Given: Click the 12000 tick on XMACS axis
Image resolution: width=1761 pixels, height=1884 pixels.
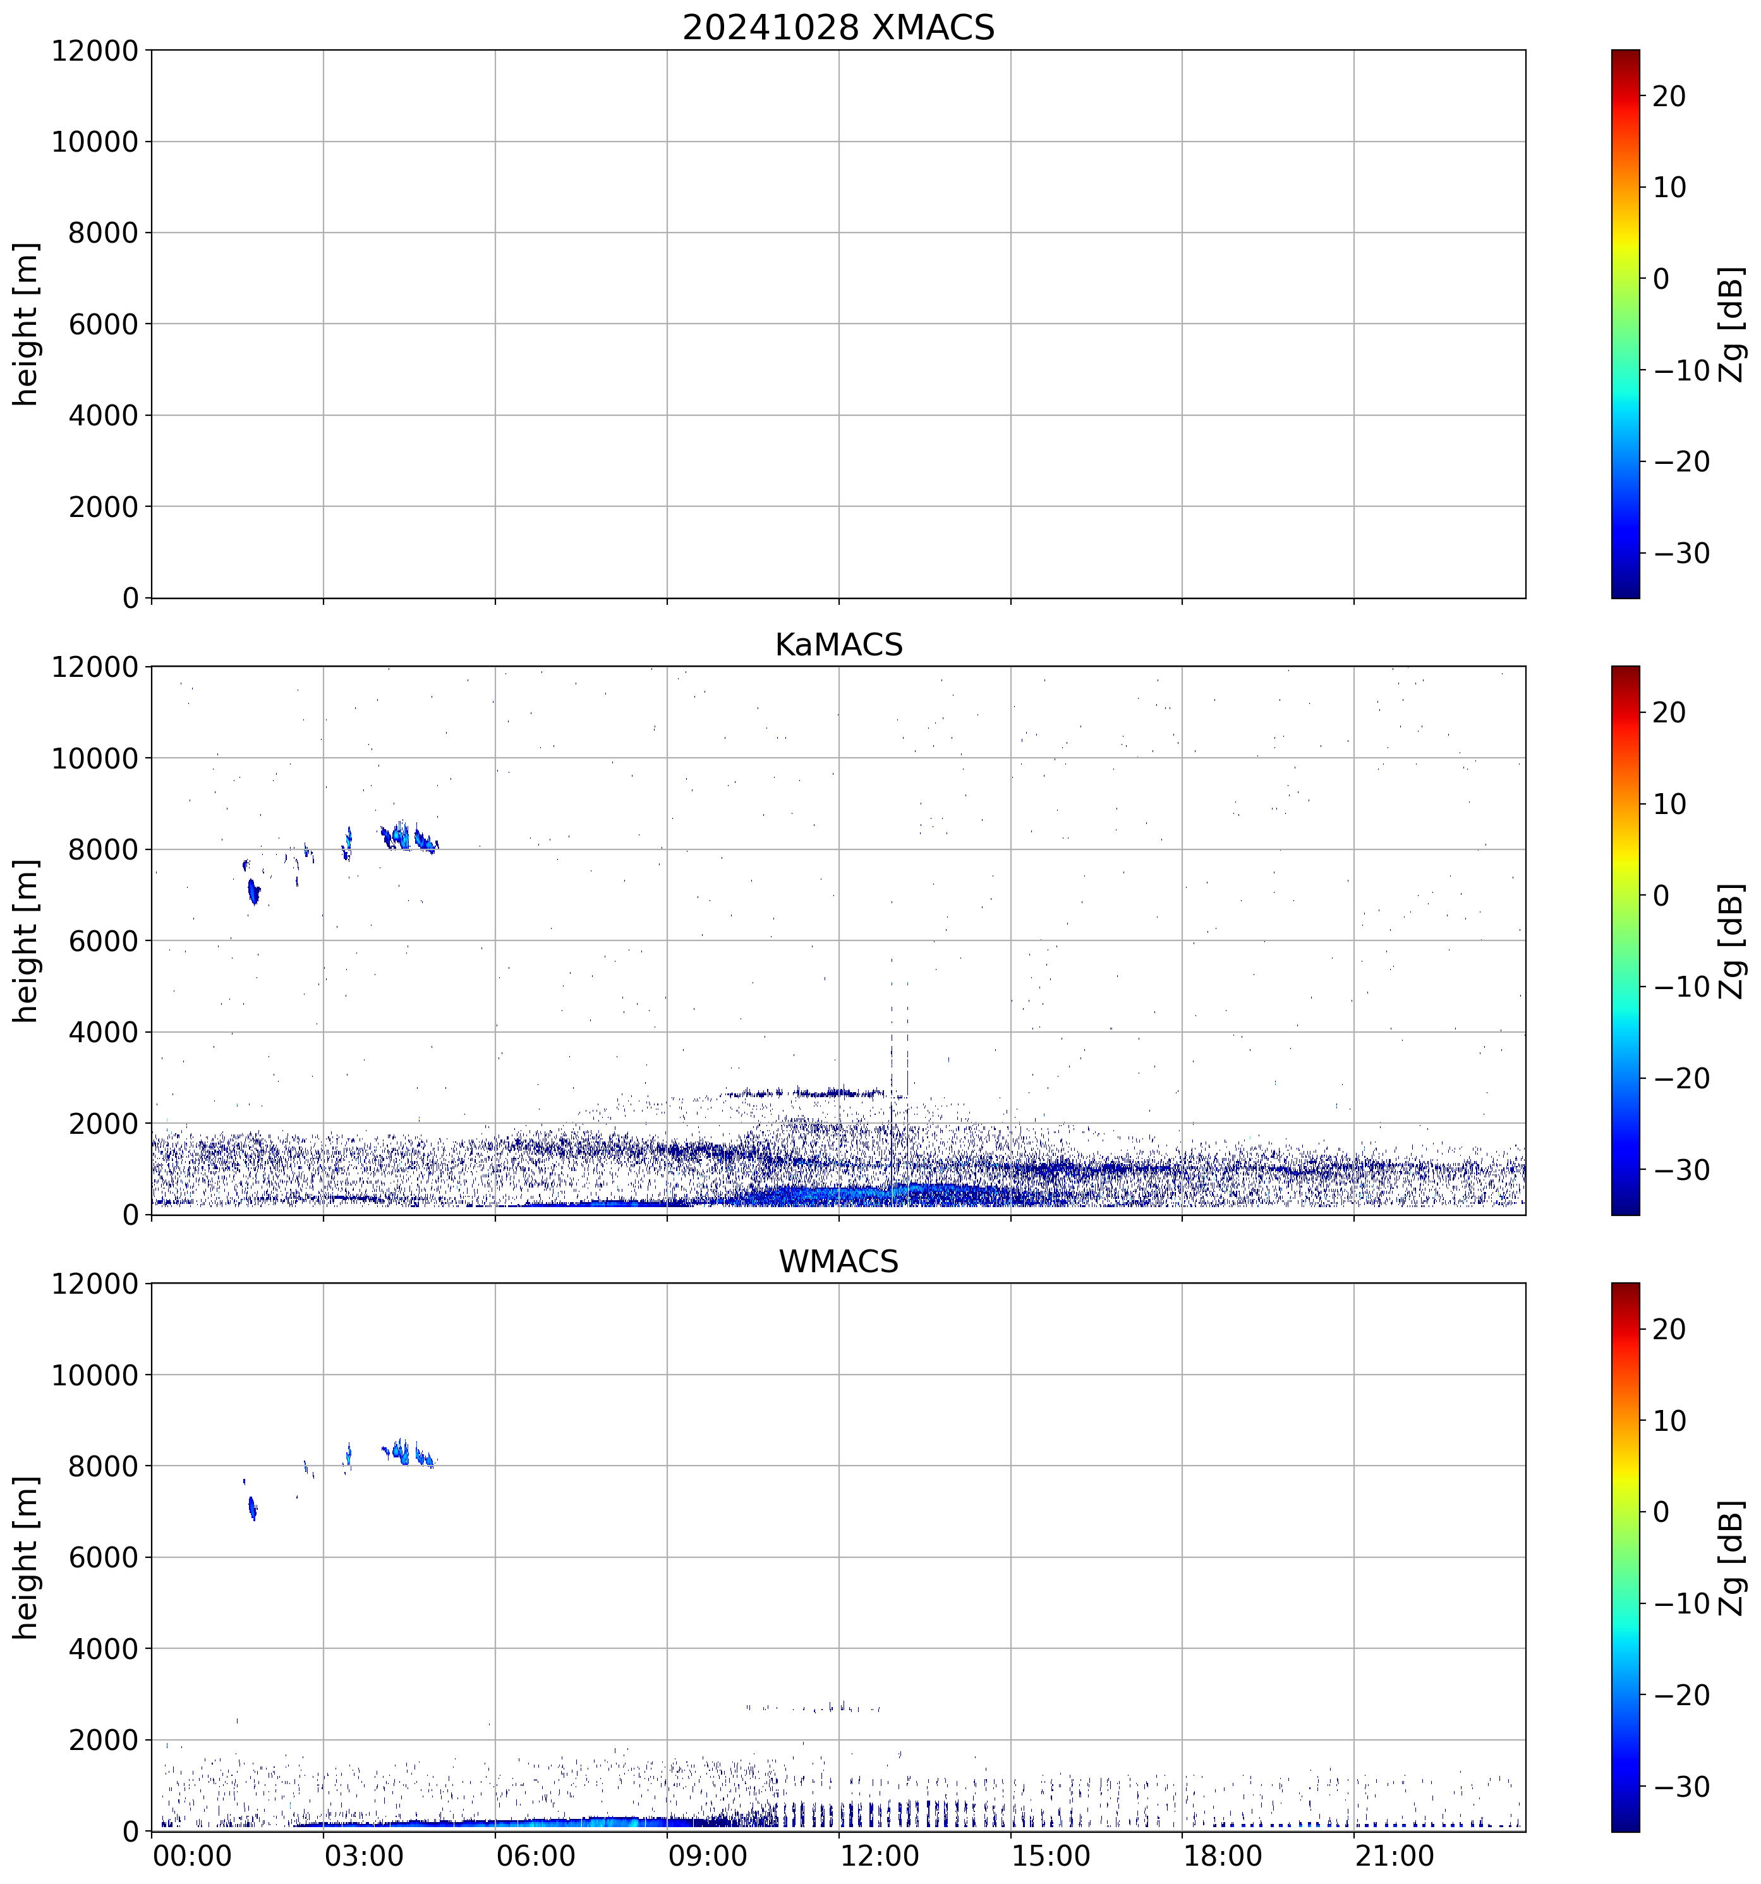Looking at the screenshot, I should [x=95, y=50].
